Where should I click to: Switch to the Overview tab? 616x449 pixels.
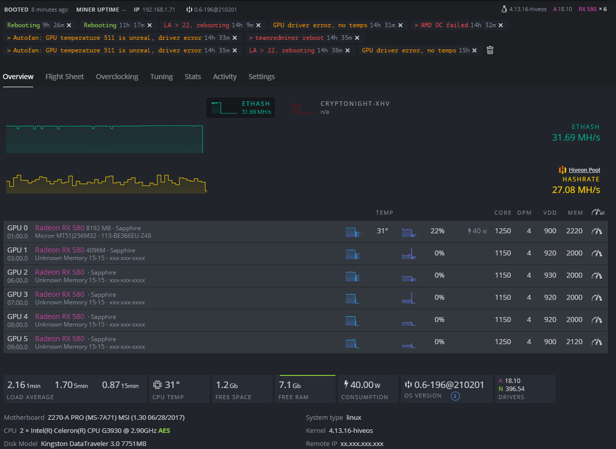18,77
